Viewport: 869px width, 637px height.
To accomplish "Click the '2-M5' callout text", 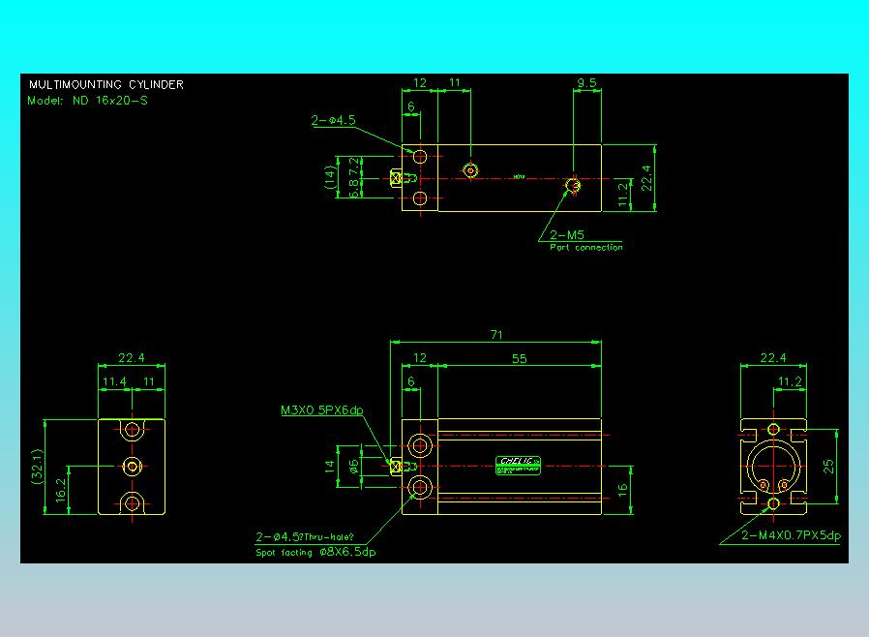I will pyautogui.click(x=566, y=235).
